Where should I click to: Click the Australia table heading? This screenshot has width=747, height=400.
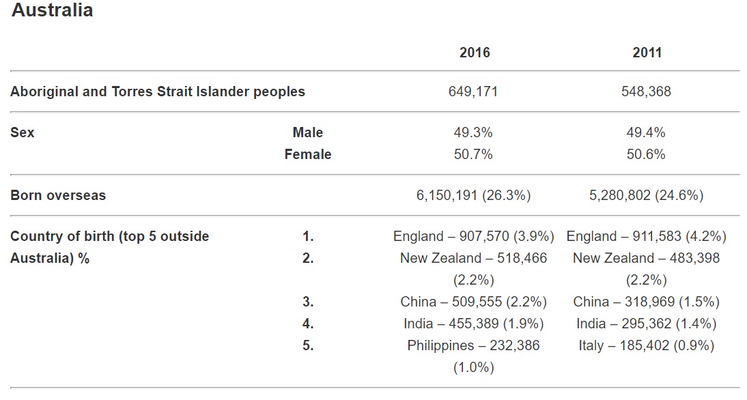point(53,11)
